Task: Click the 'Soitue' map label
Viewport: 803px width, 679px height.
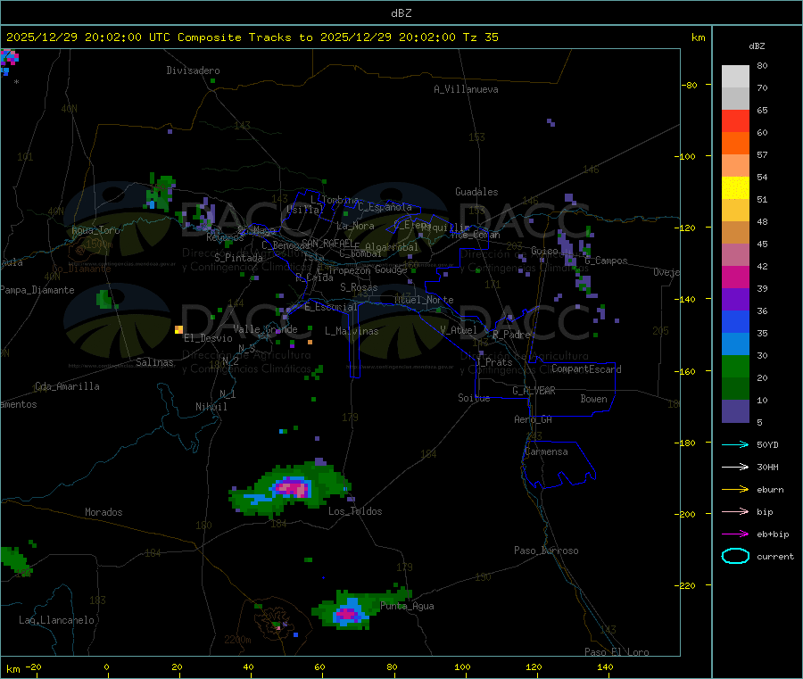Action: [x=474, y=398]
